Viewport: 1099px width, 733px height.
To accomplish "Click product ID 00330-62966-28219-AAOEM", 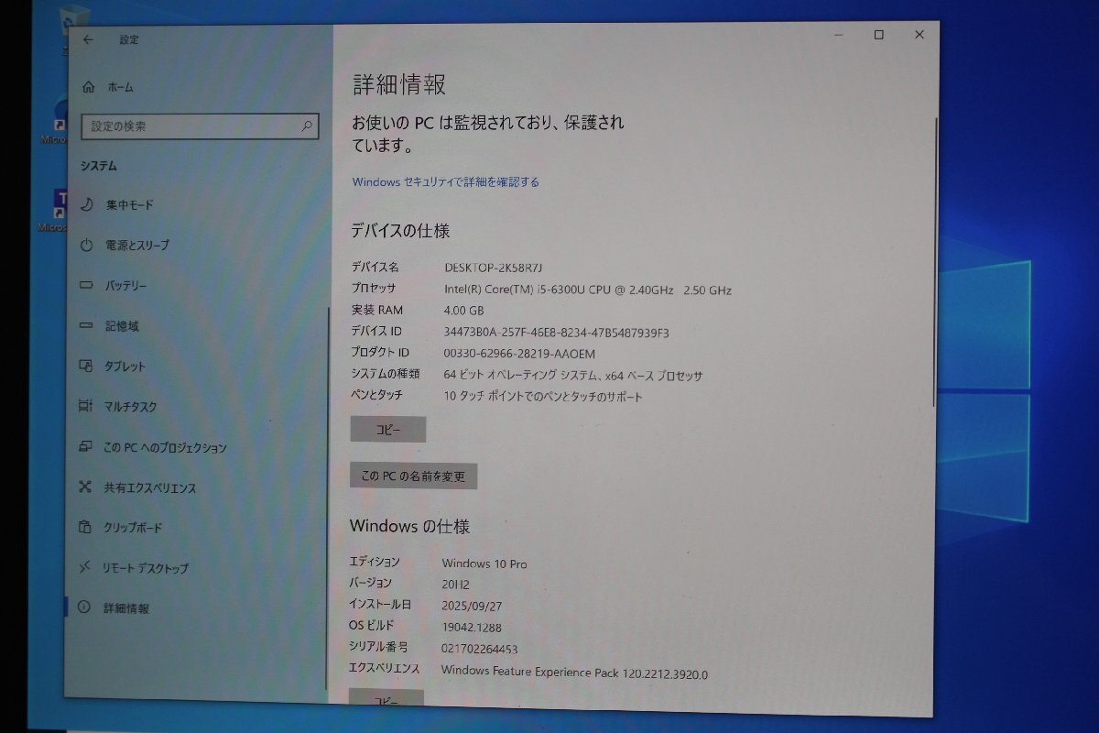I will [519, 354].
